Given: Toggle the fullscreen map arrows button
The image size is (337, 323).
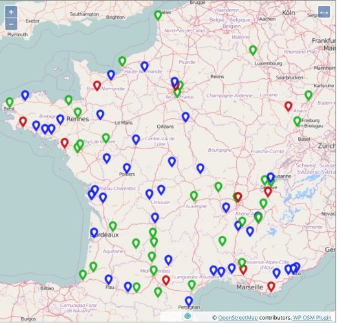Looking at the screenshot, I should pos(324,12).
